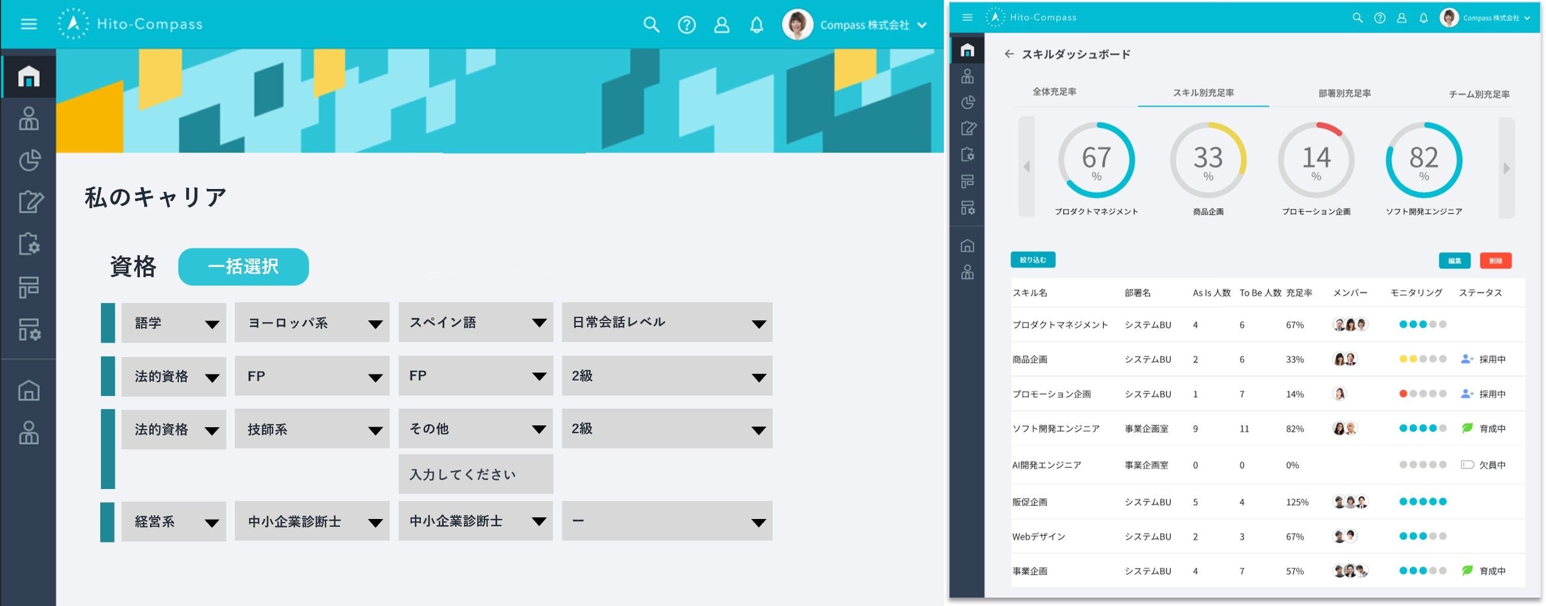Open hamburger menu in left Hito-Compass window
The width and height of the screenshot is (1546, 606).
click(28, 24)
